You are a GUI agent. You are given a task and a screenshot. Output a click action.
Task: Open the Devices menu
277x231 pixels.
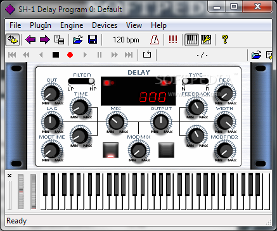coord(105,25)
